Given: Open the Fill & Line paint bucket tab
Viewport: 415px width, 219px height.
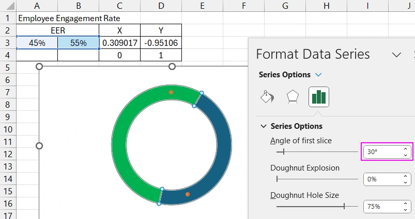Looking at the screenshot, I should tap(267, 97).
